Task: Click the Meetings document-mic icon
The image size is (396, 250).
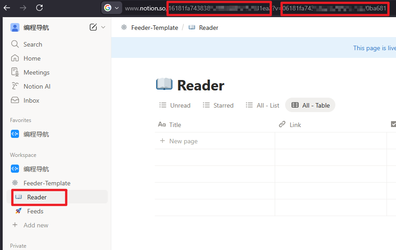Action: pos(15,72)
